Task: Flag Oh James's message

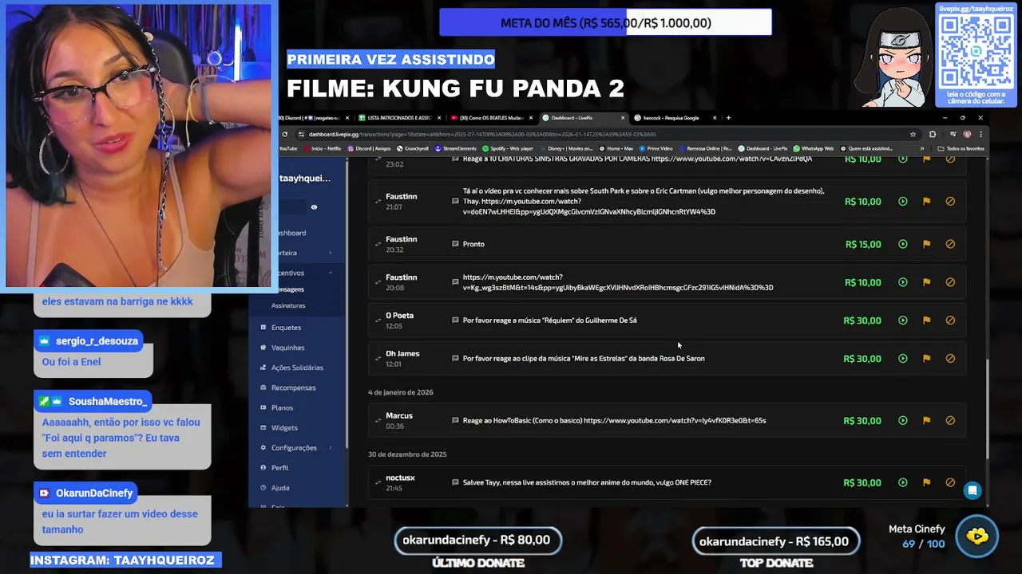Action: 926,359
